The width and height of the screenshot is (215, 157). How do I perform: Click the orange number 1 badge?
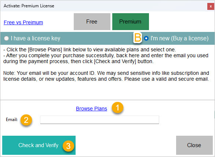117,107
